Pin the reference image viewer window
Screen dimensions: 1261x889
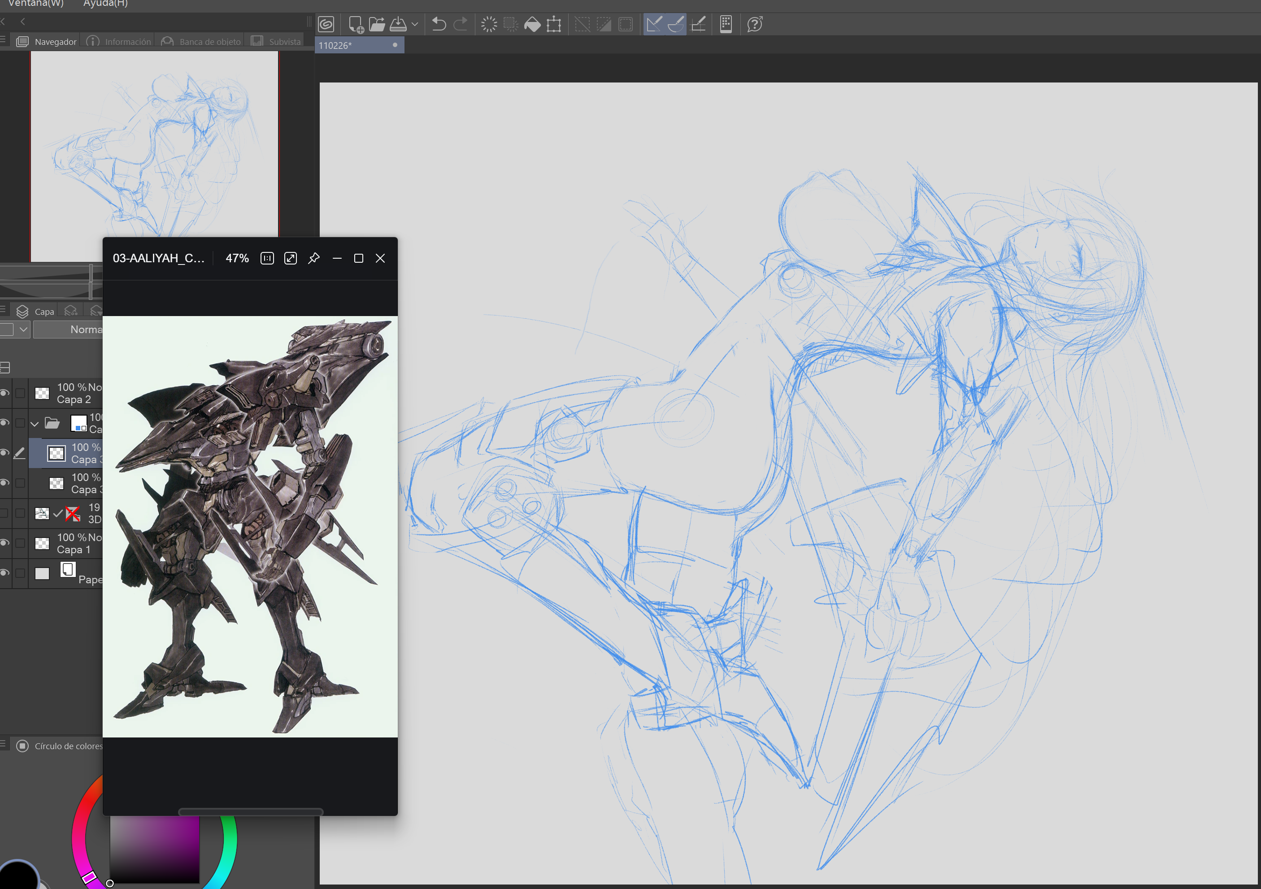pos(313,258)
